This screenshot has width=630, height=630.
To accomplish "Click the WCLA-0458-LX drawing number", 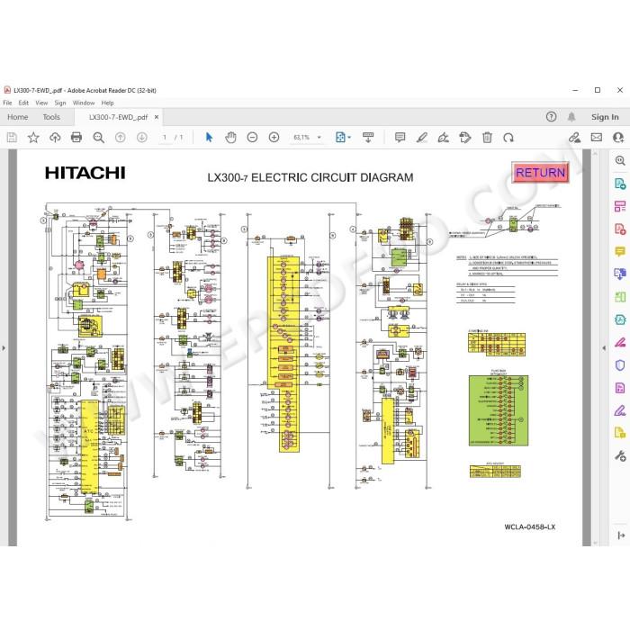I will [530, 526].
